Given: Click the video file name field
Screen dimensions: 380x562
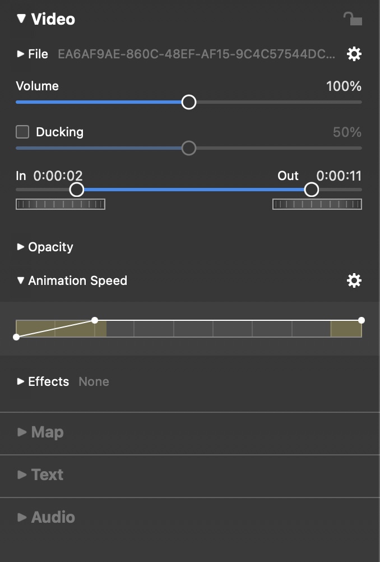Looking at the screenshot, I should (x=197, y=54).
